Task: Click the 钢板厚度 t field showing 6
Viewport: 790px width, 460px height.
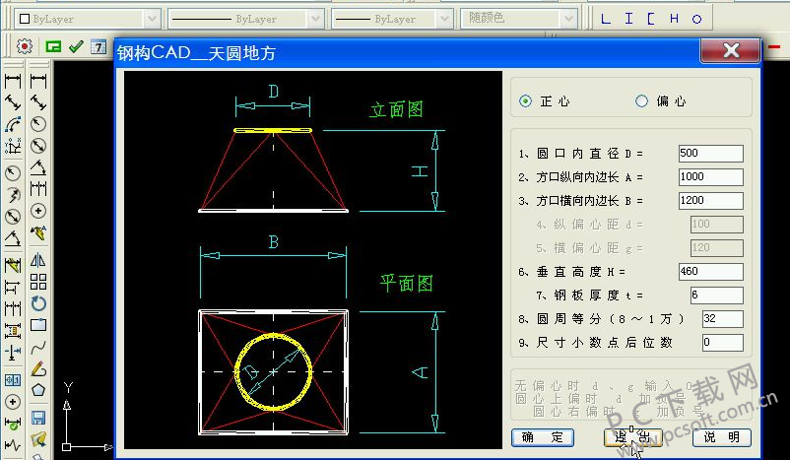Action: pos(717,296)
